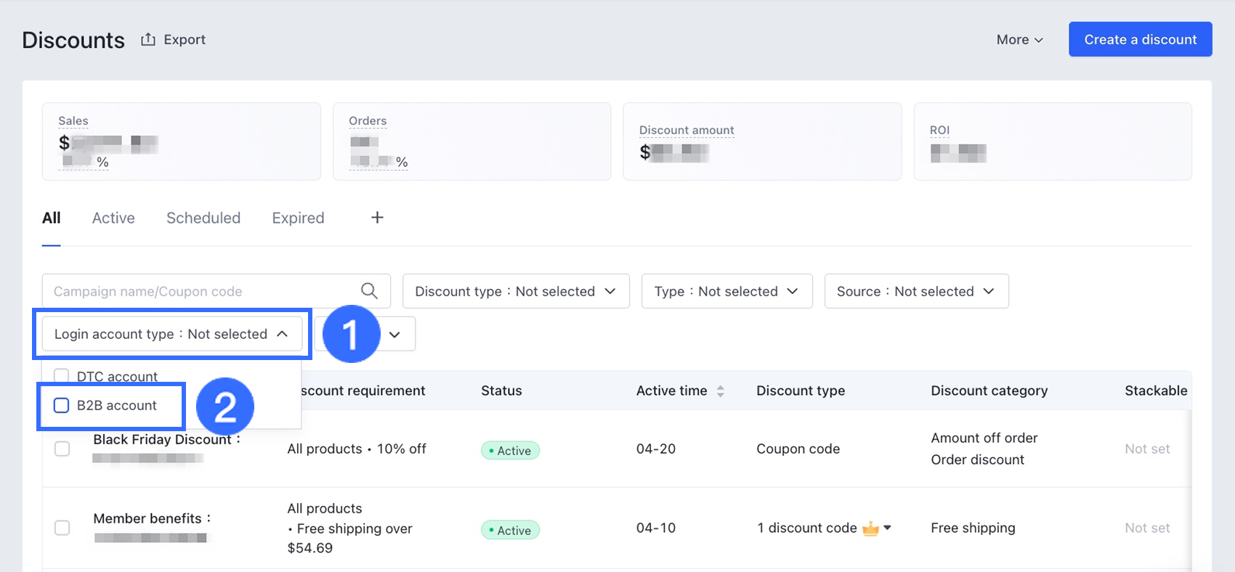Click the search magnifier icon
Screen dimensions: 1235x572
point(369,291)
